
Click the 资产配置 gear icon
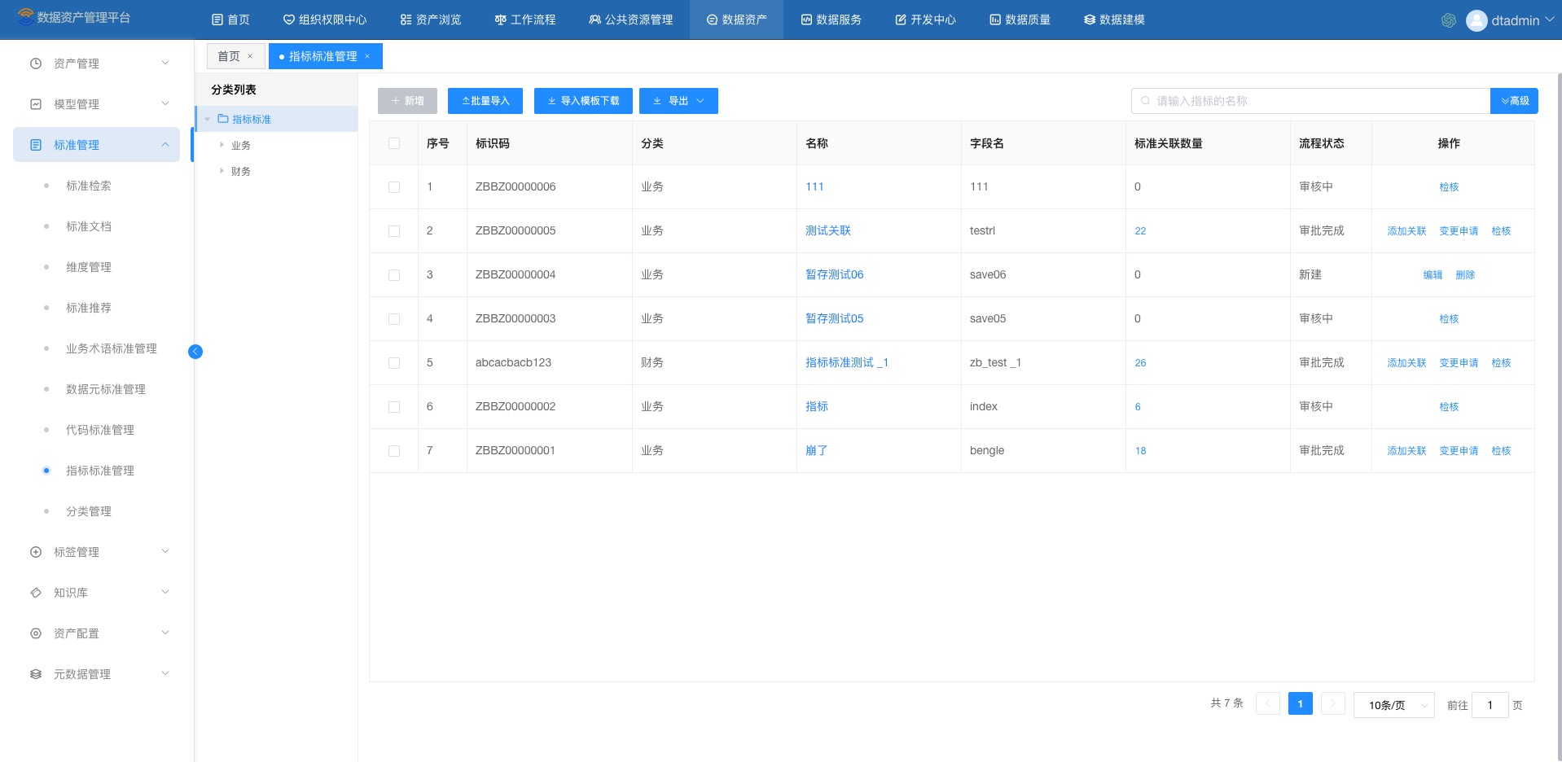36,633
